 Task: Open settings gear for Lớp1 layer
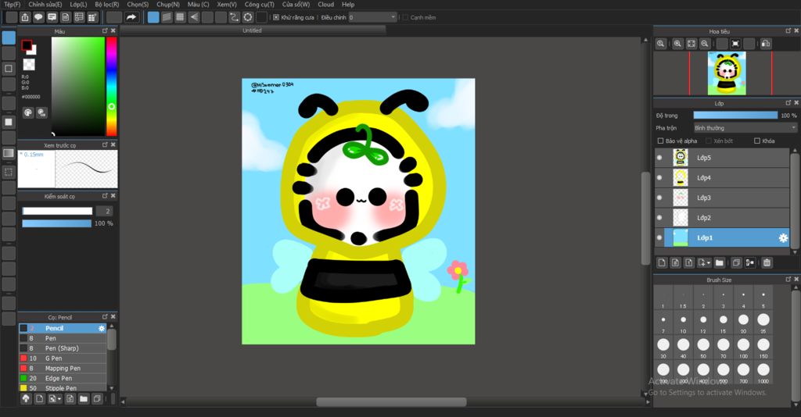783,237
